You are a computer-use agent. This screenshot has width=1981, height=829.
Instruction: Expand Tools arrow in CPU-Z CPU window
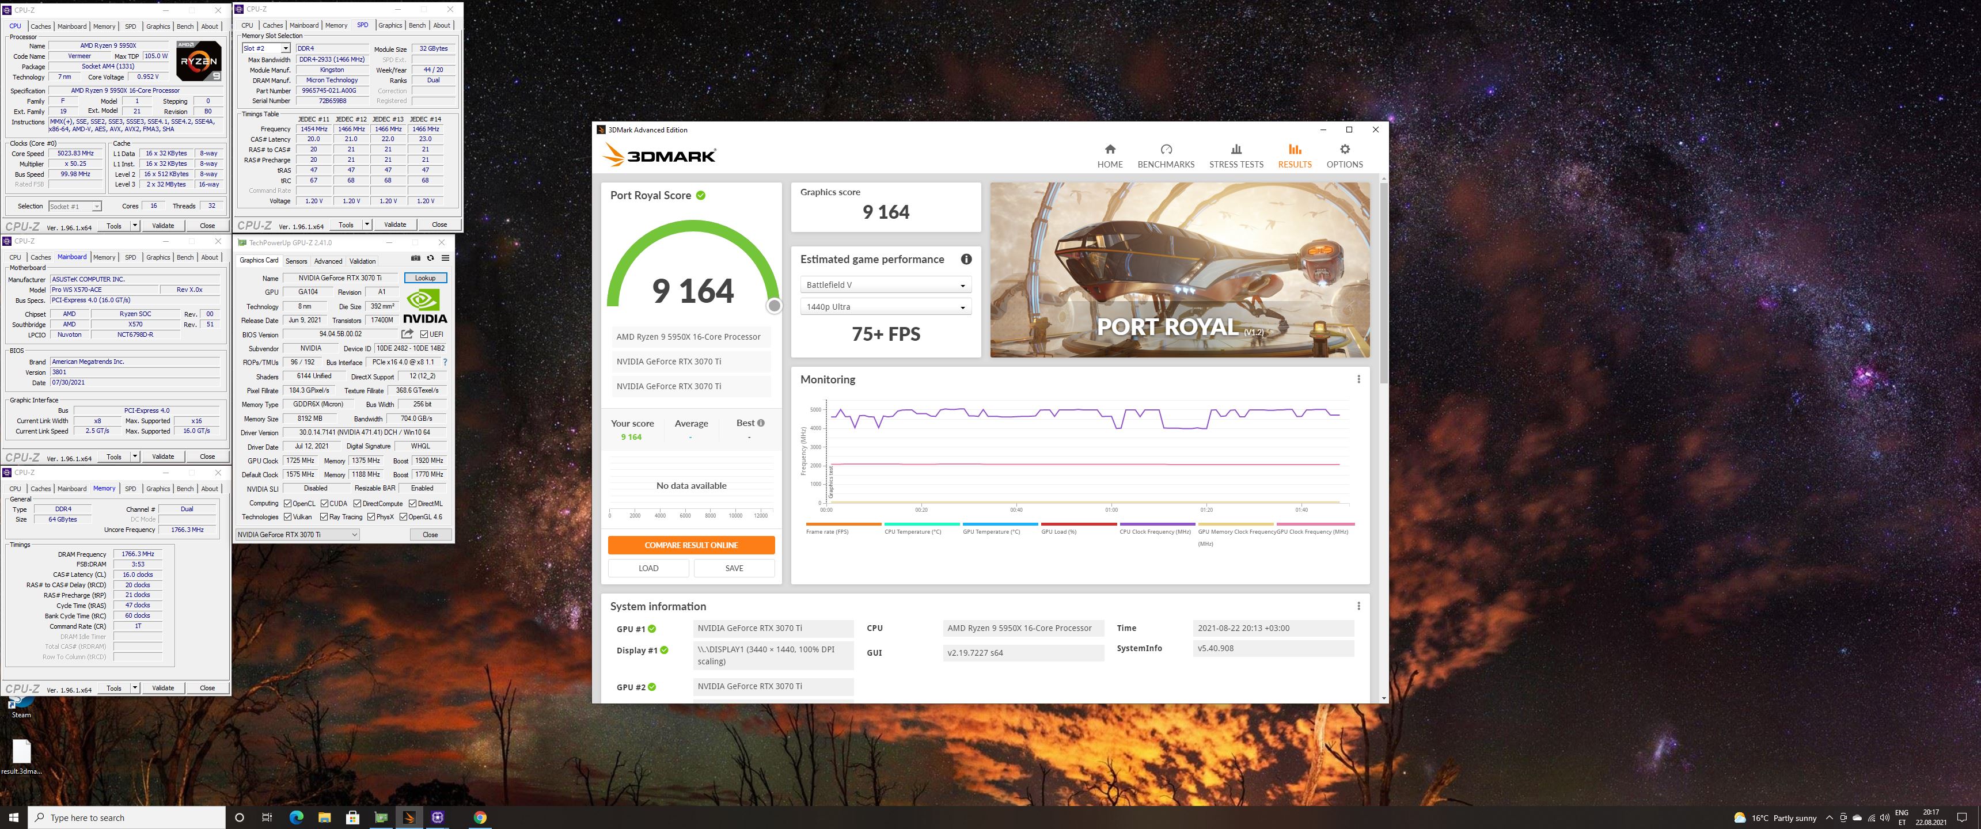pos(135,225)
